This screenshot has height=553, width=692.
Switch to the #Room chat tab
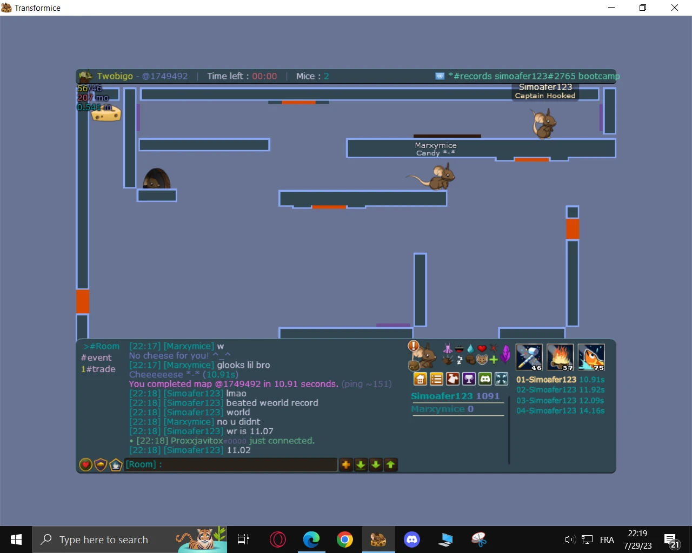102,346
